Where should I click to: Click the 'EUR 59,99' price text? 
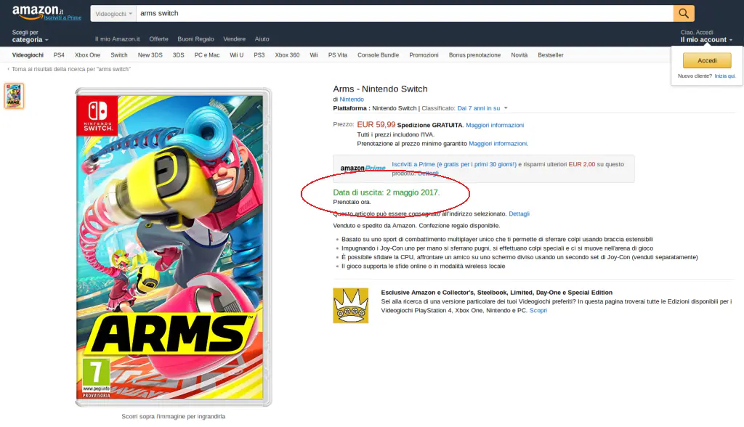[376, 124]
